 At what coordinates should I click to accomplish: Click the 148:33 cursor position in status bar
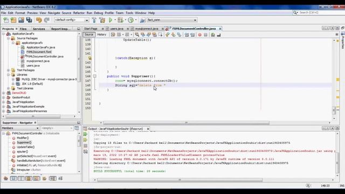click(326, 186)
